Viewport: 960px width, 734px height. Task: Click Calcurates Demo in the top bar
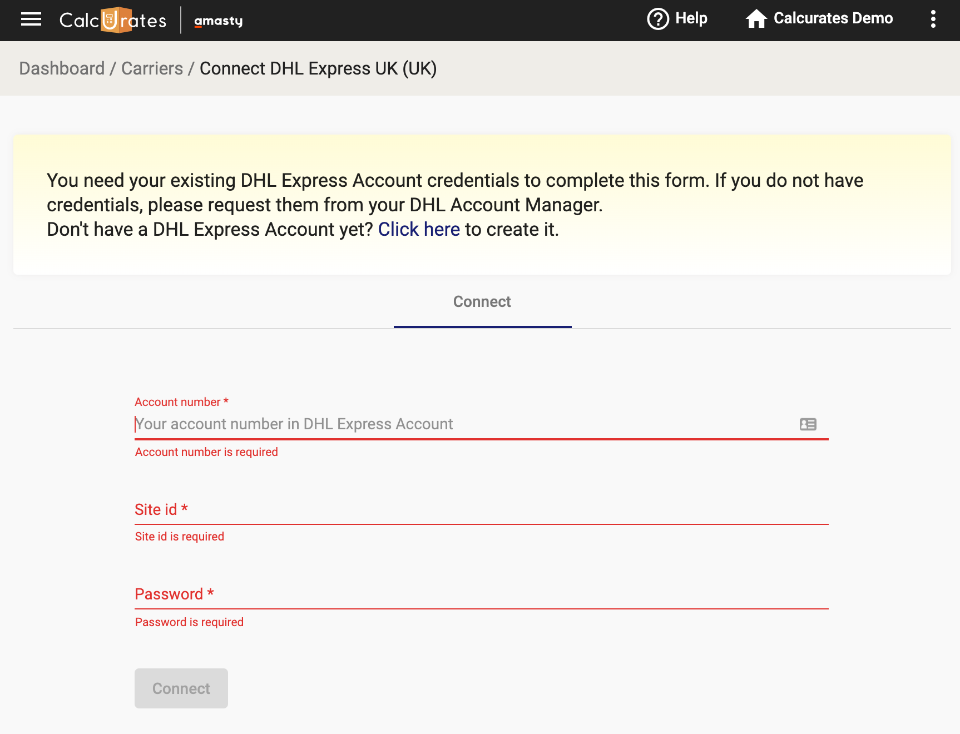(833, 18)
